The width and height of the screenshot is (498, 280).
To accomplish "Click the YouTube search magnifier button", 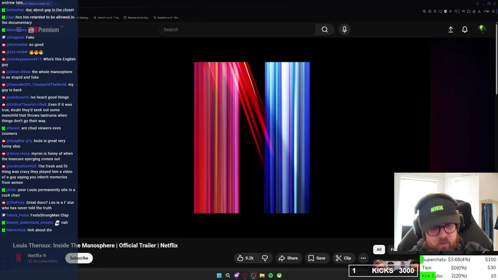I will click(x=324, y=30).
